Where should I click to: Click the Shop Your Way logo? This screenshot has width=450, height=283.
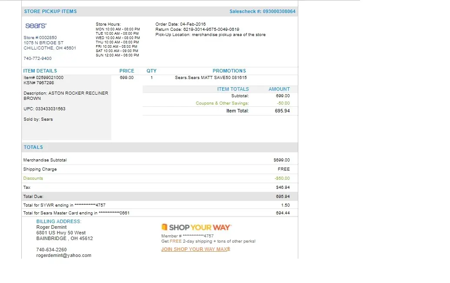196,227
